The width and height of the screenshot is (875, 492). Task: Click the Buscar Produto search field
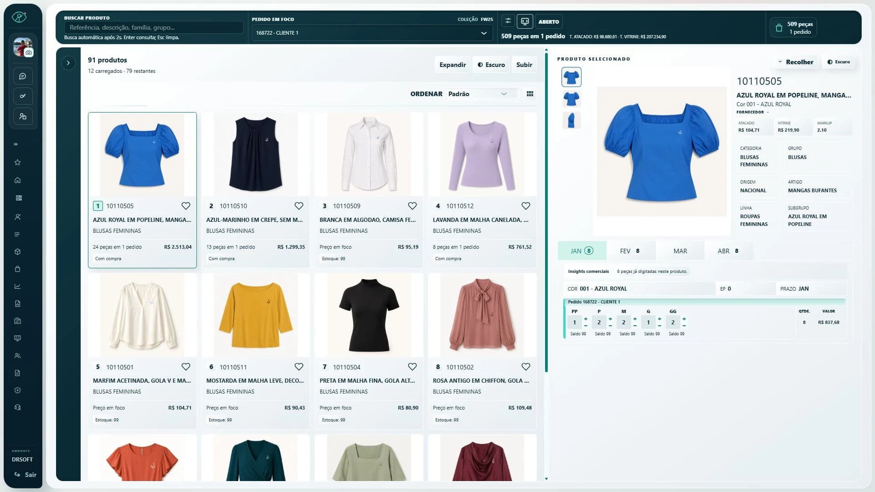(x=154, y=27)
